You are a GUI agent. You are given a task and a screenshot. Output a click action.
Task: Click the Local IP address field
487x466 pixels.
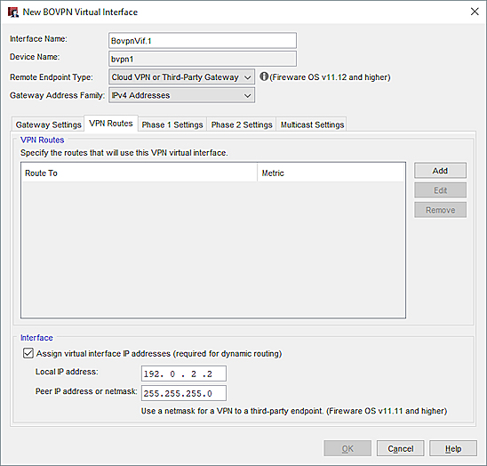click(184, 374)
